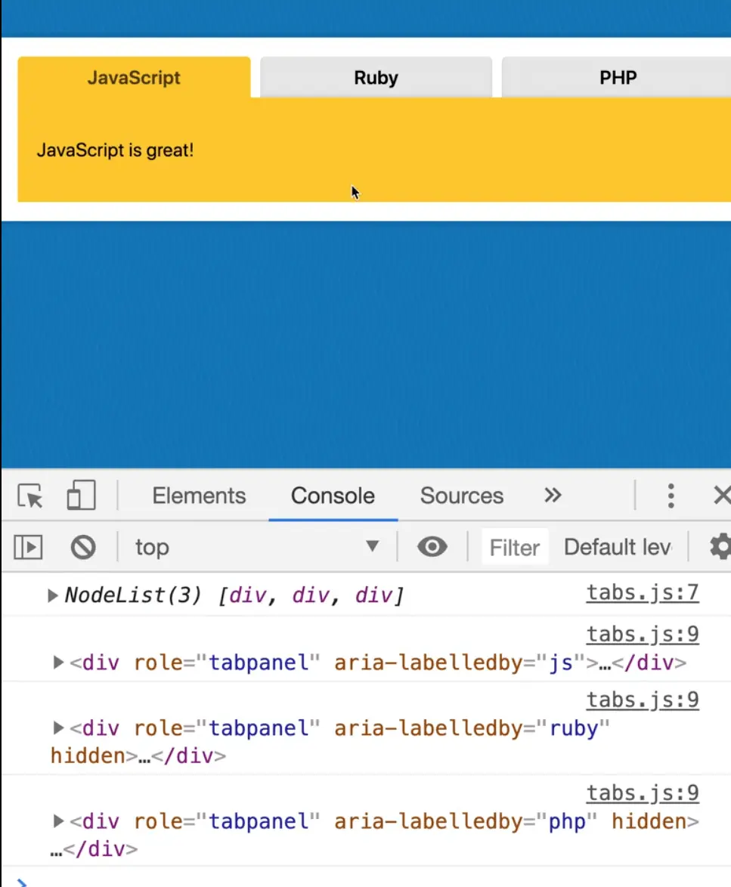Open console settings gear icon

(720, 547)
